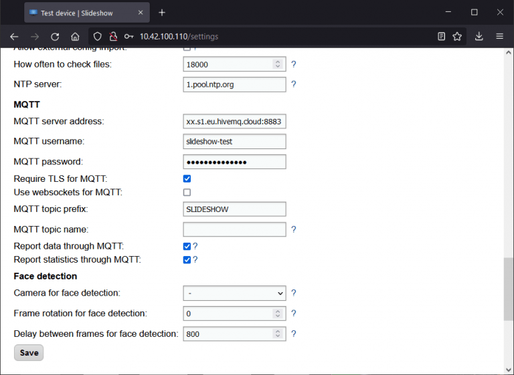Bookmark this page with the star icon

[x=457, y=37]
